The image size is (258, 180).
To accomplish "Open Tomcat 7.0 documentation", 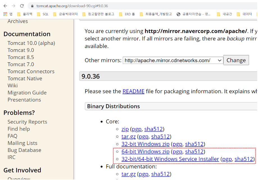I will [21, 64].
